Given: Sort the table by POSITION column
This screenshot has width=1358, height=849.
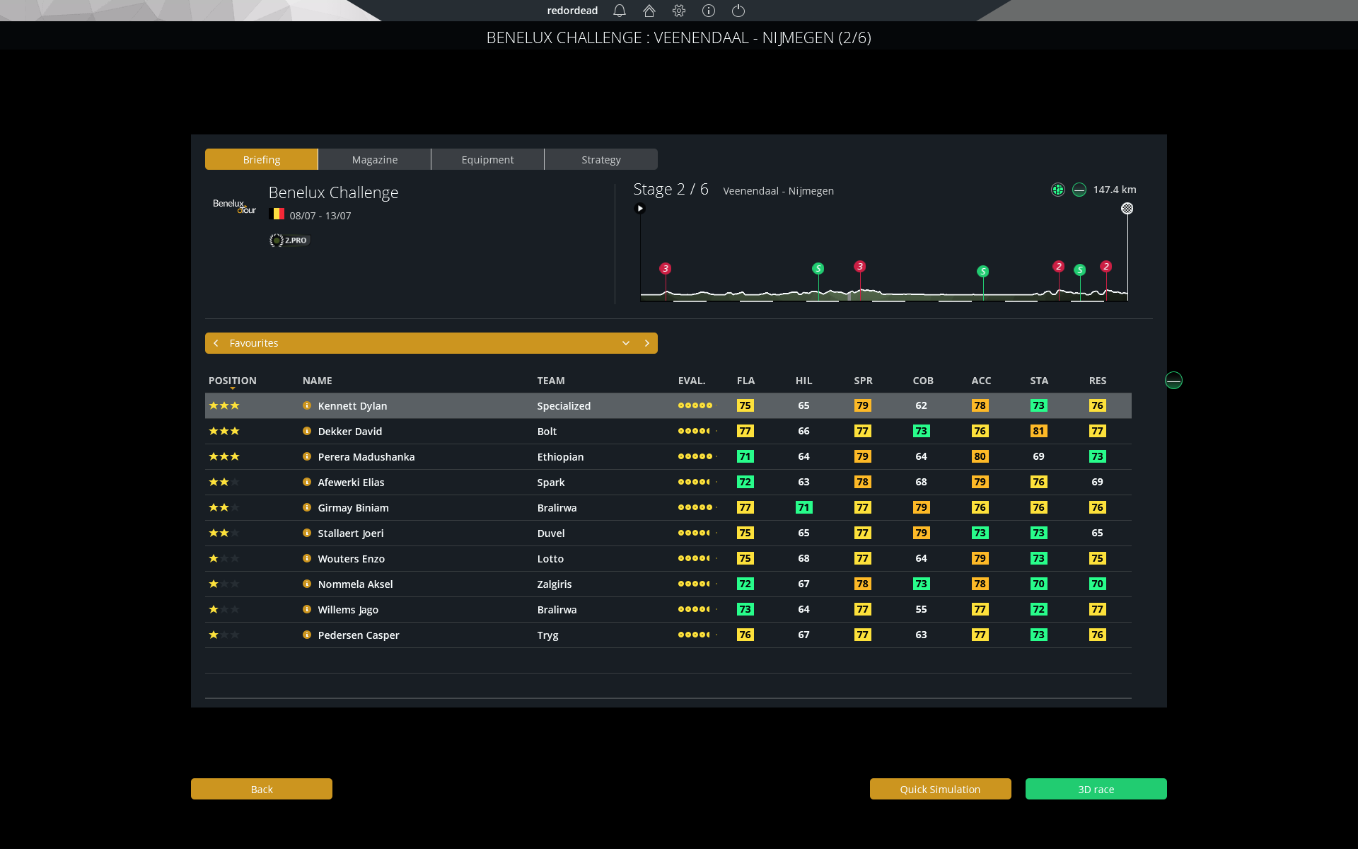Looking at the screenshot, I should (x=232, y=381).
